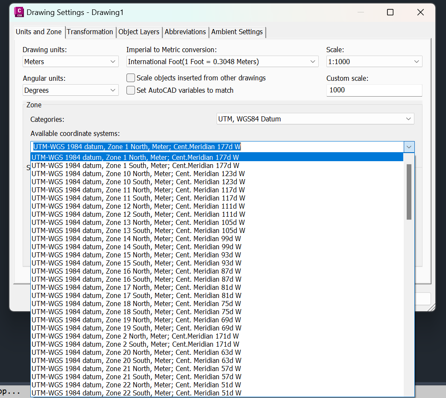
Task: Select Zone 12 South, Meridian 111d W
Action: click(217, 214)
